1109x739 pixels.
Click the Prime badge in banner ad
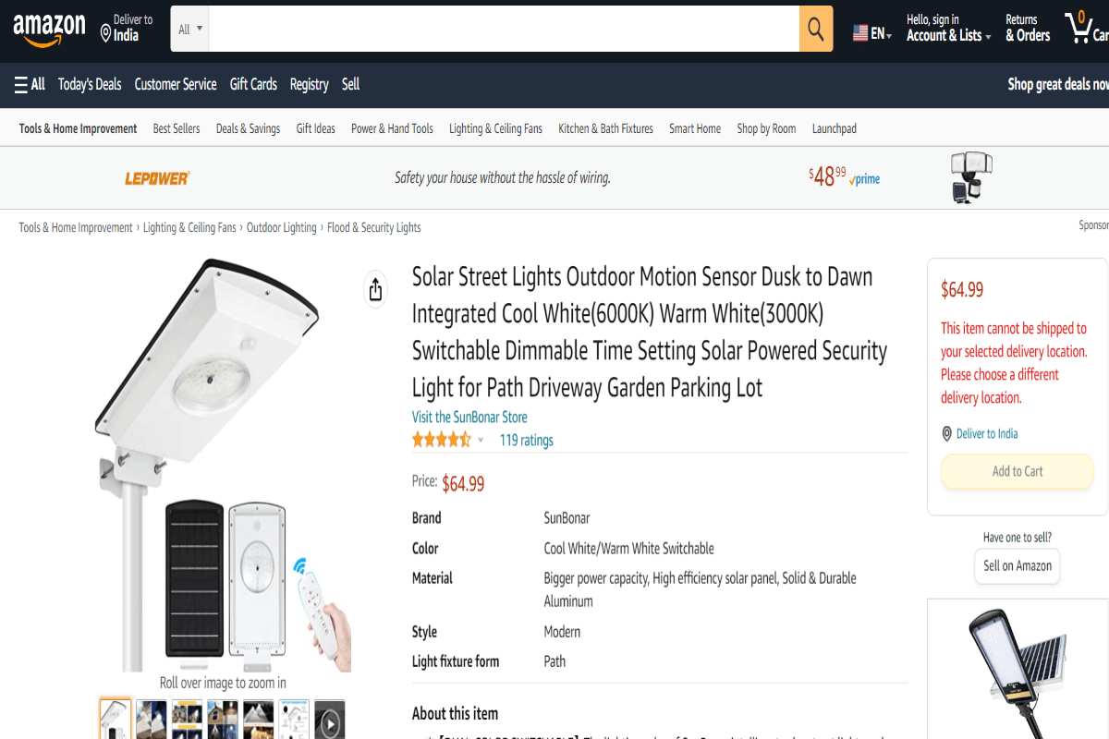click(864, 179)
